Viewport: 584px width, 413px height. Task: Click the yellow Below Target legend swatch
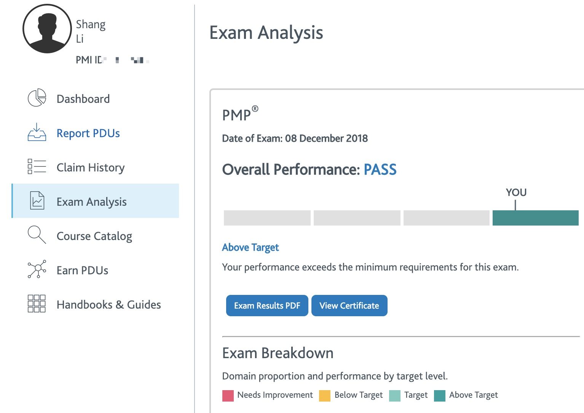[325, 396]
